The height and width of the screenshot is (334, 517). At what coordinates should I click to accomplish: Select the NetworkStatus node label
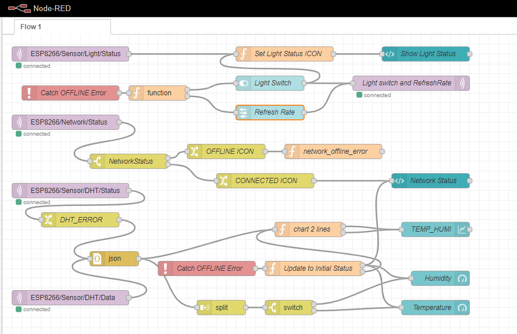pyautogui.click(x=131, y=161)
